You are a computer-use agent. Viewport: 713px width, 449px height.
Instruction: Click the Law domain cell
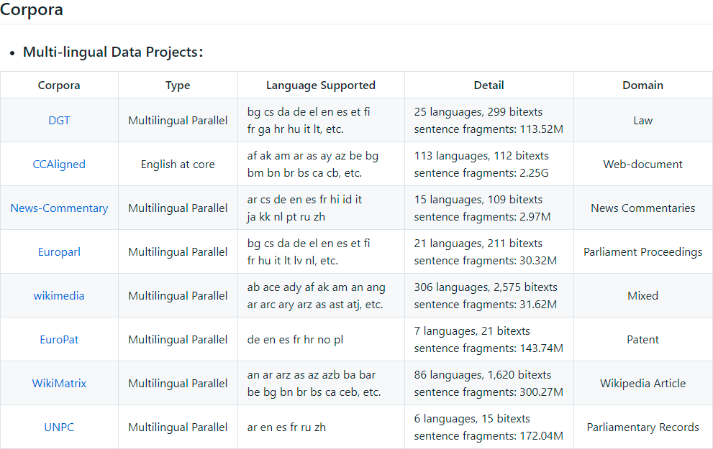tap(643, 120)
